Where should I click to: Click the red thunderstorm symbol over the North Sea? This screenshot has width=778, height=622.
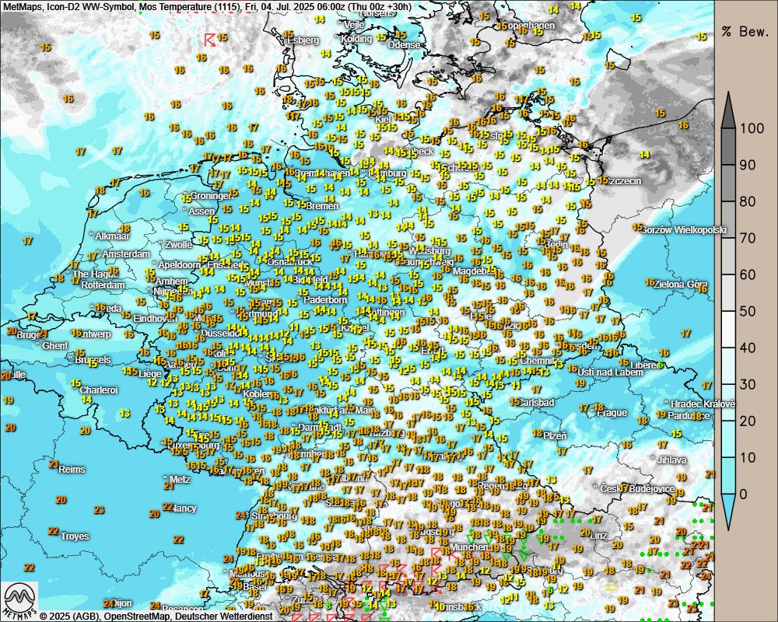coord(209,39)
